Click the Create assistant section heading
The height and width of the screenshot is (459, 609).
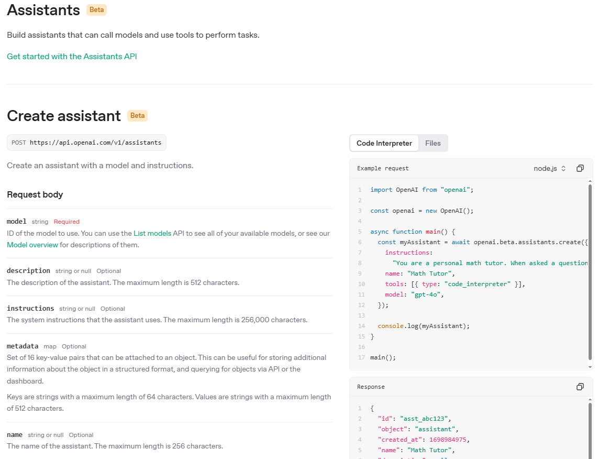pyautogui.click(x=64, y=116)
